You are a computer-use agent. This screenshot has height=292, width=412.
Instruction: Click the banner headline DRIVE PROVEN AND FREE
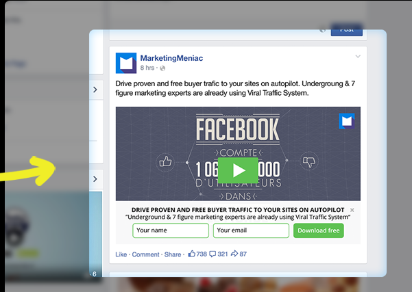[238, 210]
